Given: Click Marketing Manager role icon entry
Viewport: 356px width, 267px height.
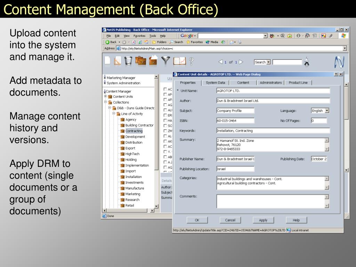Looking at the screenshot, I should coord(120,78).
